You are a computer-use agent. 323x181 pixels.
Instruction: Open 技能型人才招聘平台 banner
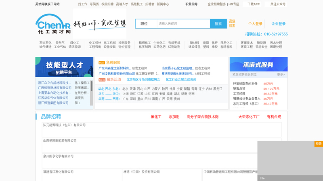coord(64,67)
